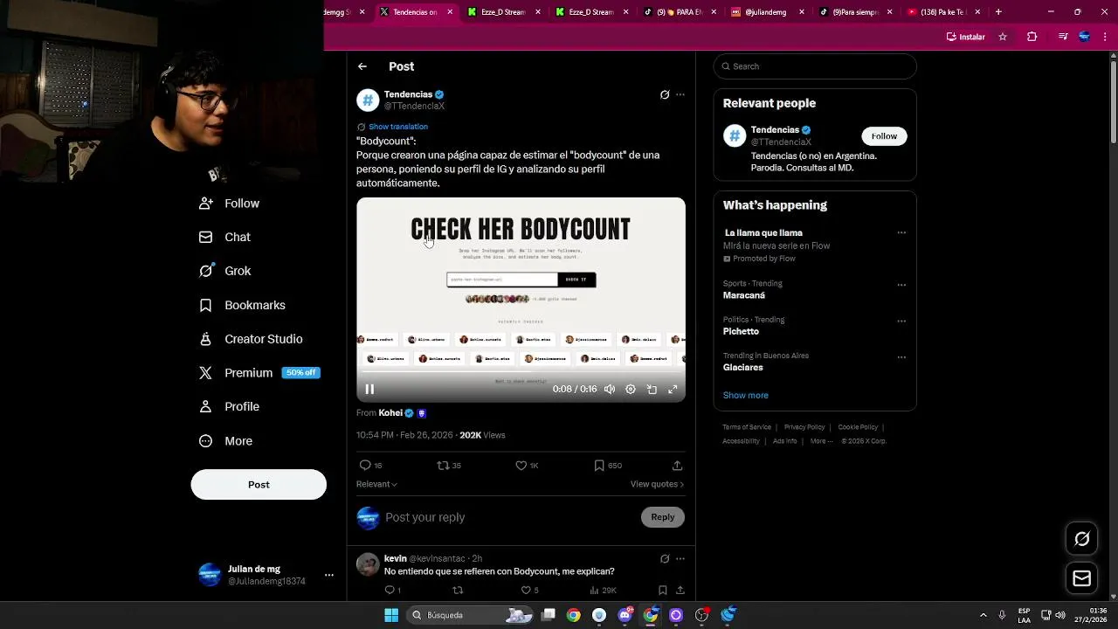Follow Tendencias in Relevant people

(884, 136)
